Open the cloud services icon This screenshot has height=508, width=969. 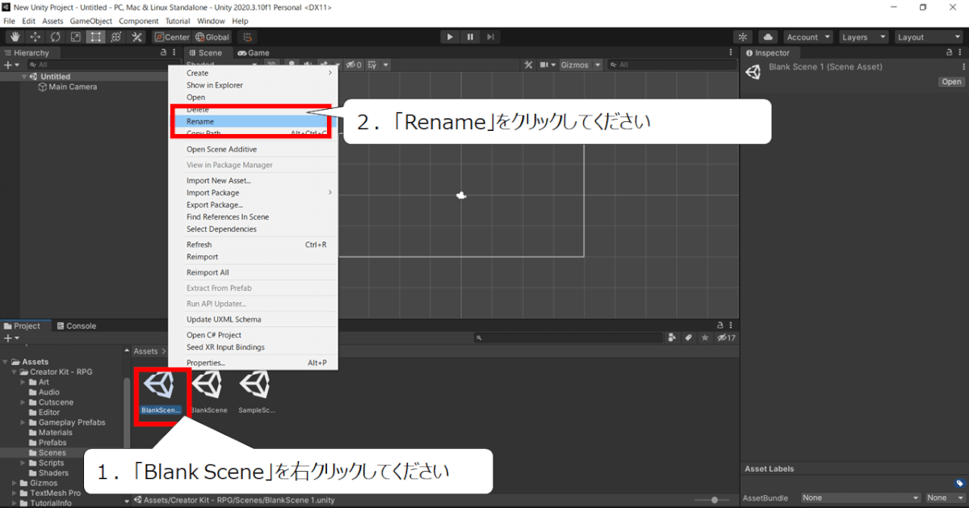[767, 37]
